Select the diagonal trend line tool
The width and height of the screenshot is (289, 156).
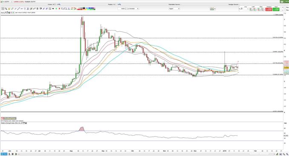[x=19, y=8]
